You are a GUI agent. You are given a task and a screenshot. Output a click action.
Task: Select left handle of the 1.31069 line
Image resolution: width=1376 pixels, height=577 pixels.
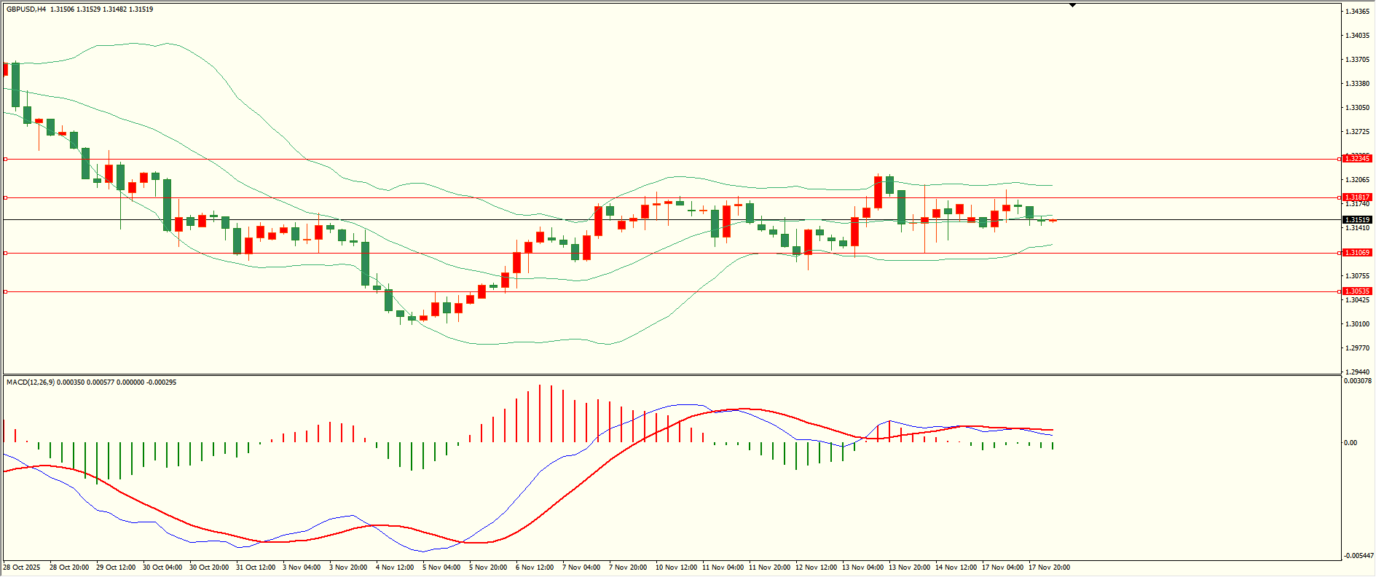pos(6,253)
